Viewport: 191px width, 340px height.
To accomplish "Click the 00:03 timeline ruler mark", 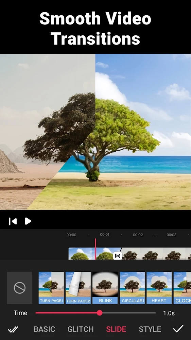I will [172, 235].
